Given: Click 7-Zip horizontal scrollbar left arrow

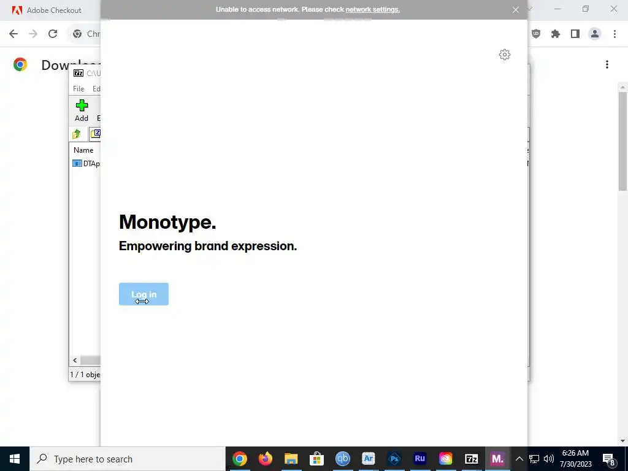Looking at the screenshot, I should click(x=75, y=360).
